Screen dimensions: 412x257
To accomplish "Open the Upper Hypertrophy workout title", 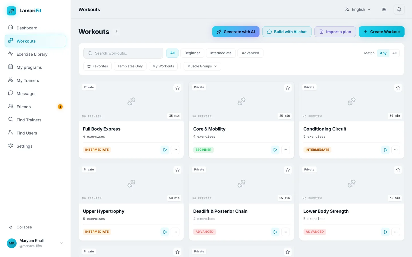I will click(104, 211).
